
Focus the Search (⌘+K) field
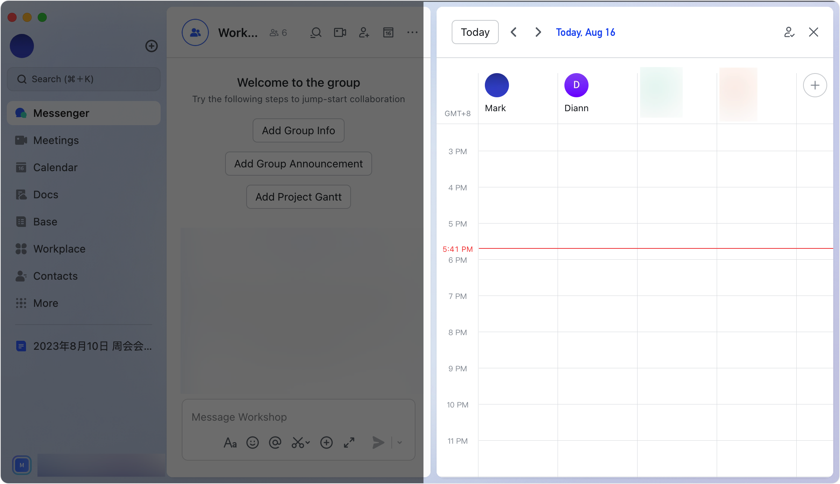click(x=84, y=79)
